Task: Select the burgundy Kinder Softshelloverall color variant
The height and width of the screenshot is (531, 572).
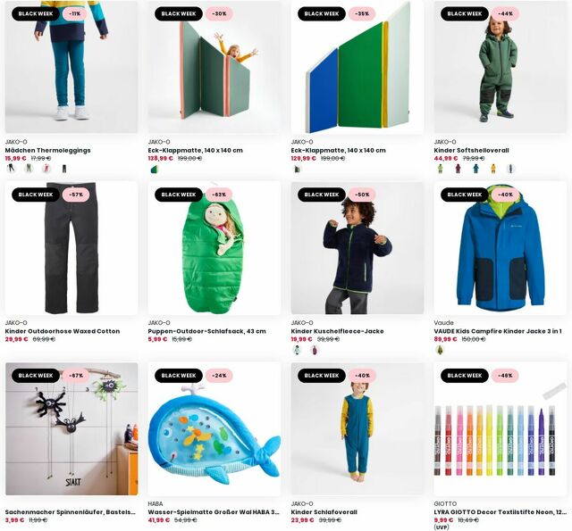Action: tap(458, 169)
